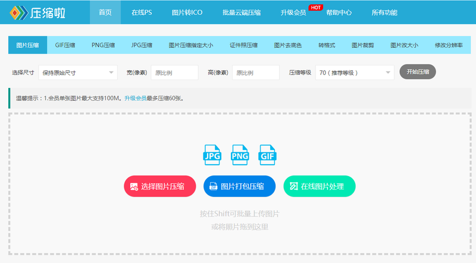Click the PNG file format icon
476x263 pixels.
(240, 155)
